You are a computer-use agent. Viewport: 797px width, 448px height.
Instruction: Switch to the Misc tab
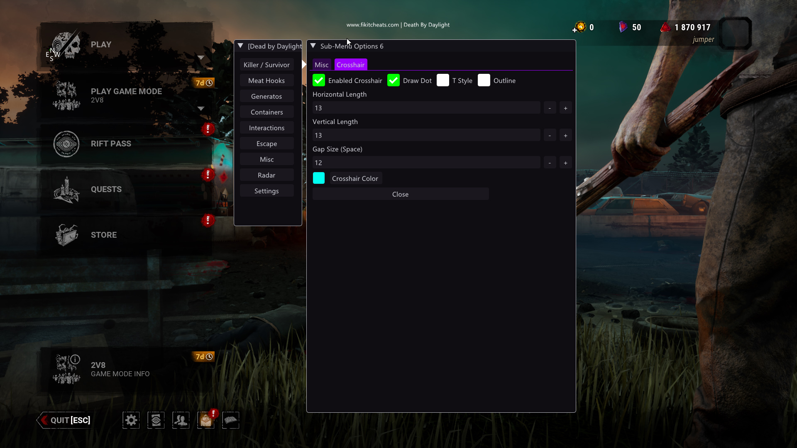pos(321,65)
